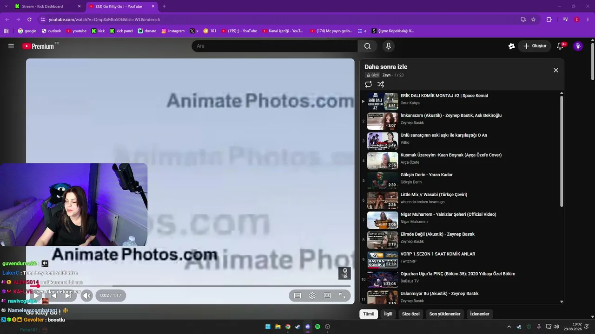Select the Son yüklenenler filter chip
The image size is (595, 334).
pos(445,314)
